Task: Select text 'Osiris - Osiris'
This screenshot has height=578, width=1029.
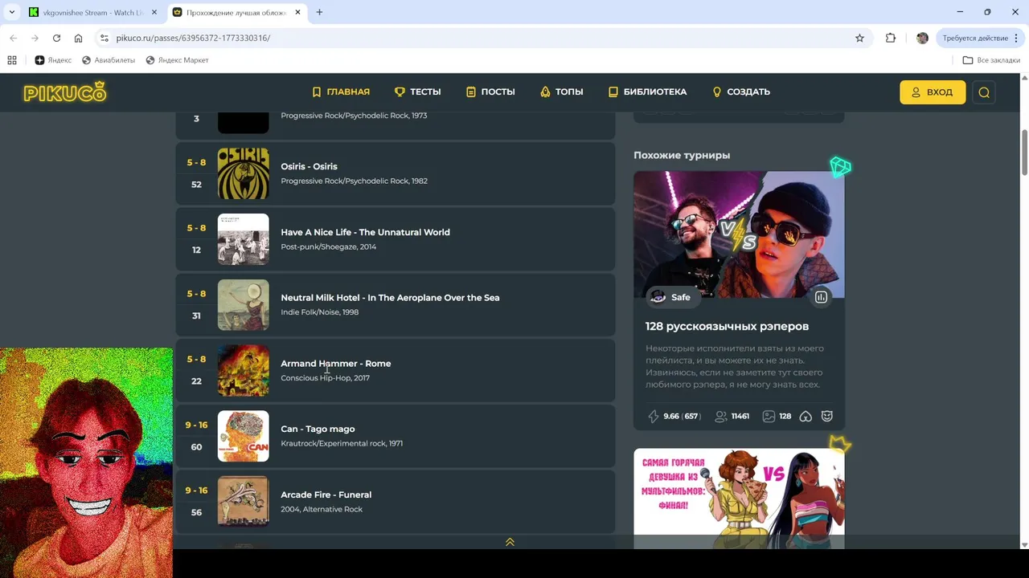Action: pos(309,166)
